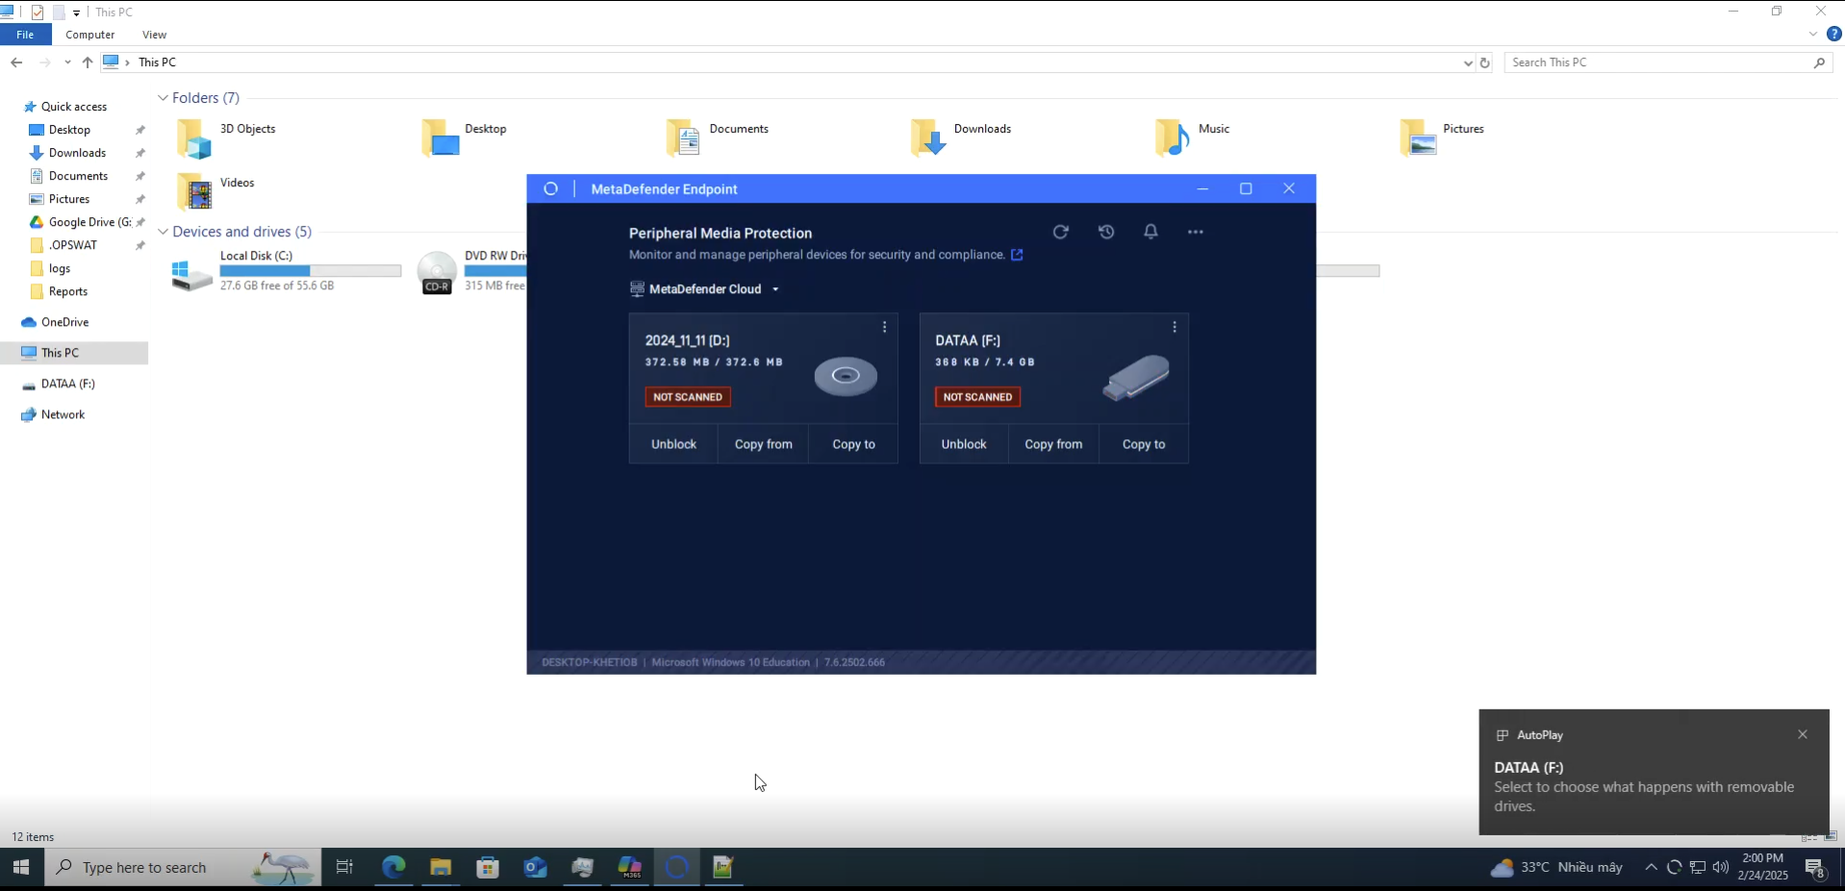The height and width of the screenshot is (891, 1845).
Task: Open the File tab in File Explorer
Action: coord(25,35)
